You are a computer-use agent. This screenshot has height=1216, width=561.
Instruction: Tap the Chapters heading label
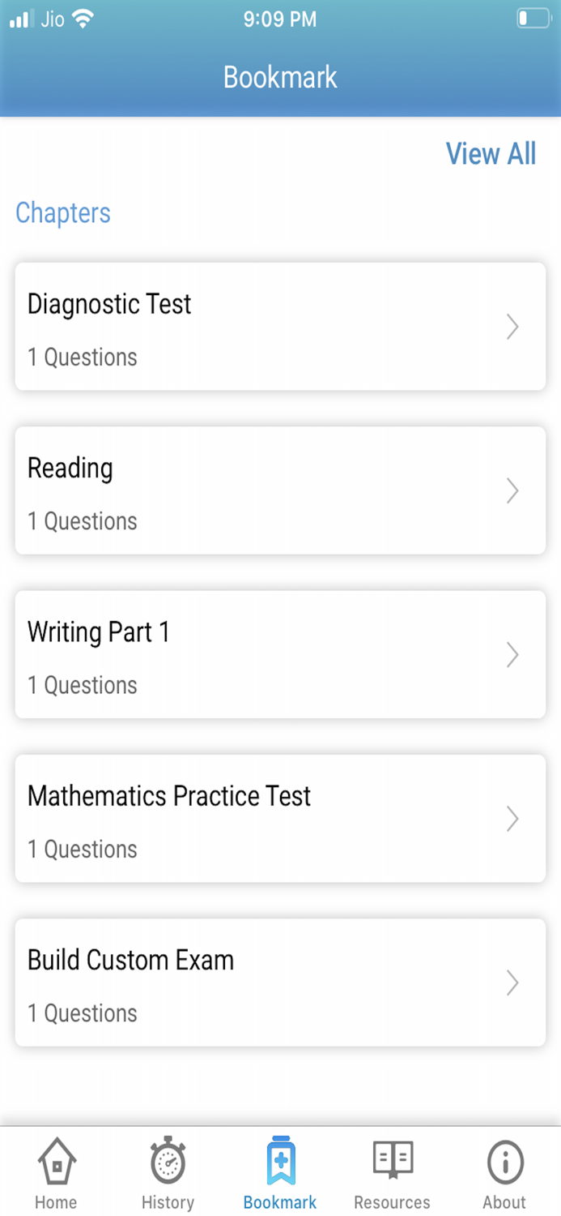62,213
